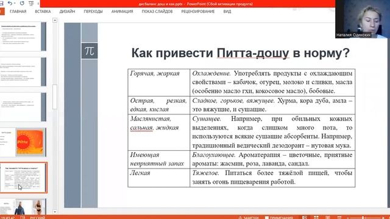Open the ПОКАЗ СЛАЙДОВ tab
The width and height of the screenshot is (390, 219).
[157, 12]
